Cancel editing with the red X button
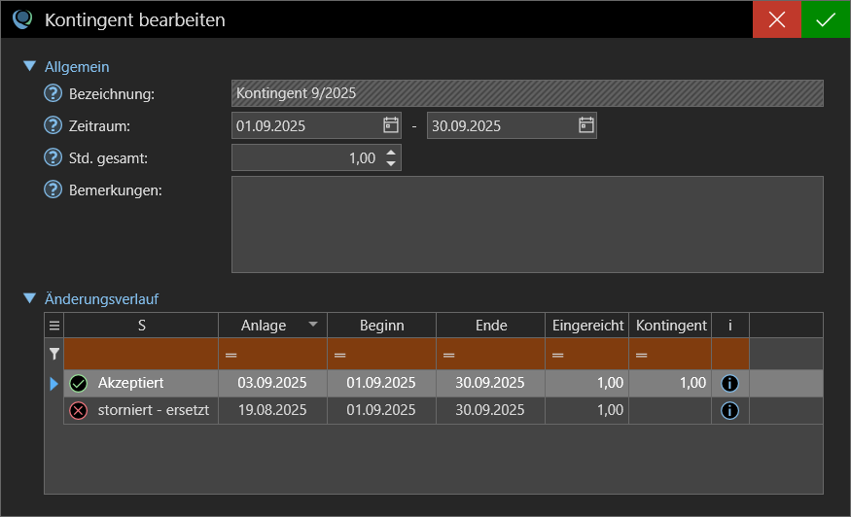This screenshot has height=517, width=851. [776, 19]
